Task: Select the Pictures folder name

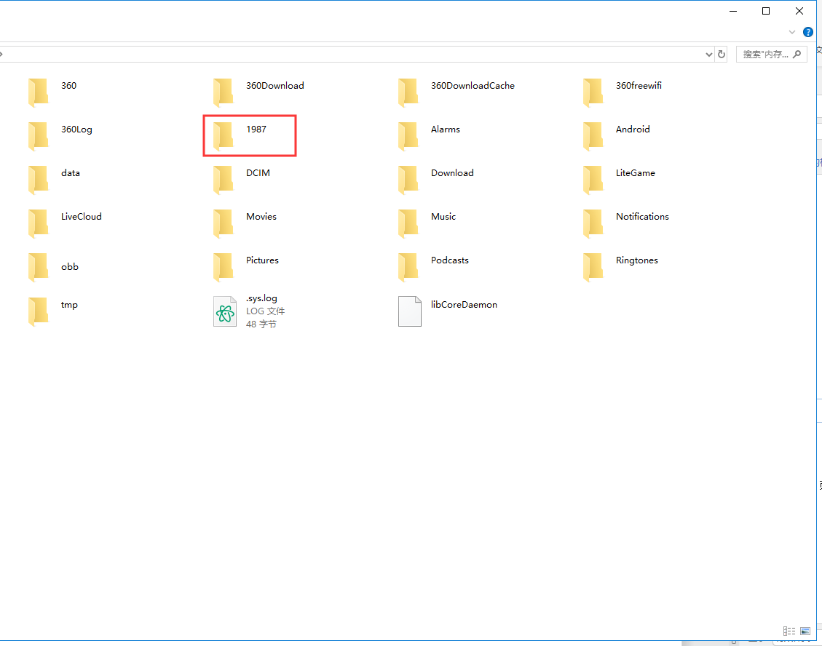Action: click(262, 260)
